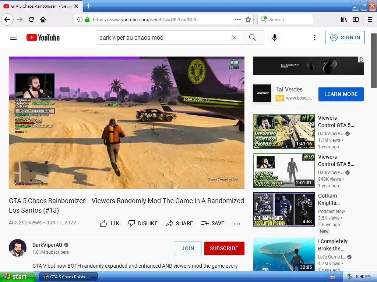Open Gotham Knights Regulator Faction thumbnail
This screenshot has height=282, width=377.
tap(284, 209)
